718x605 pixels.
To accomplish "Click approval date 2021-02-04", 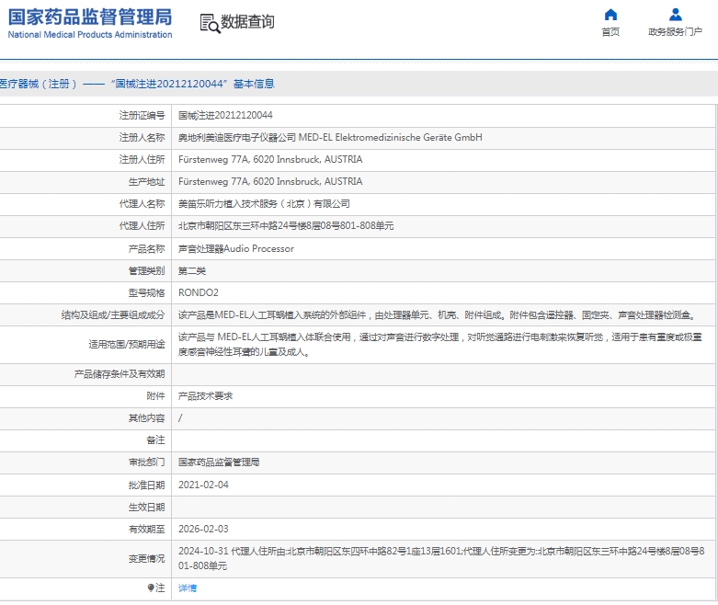I will click(x=203, y=485).
